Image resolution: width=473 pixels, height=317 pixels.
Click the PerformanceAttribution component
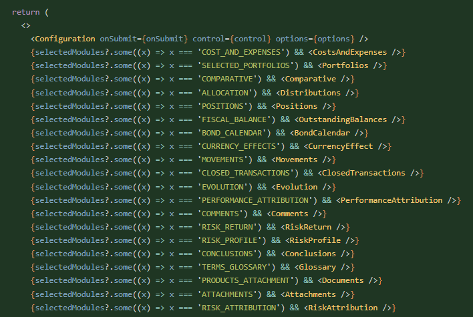[391, 200]
